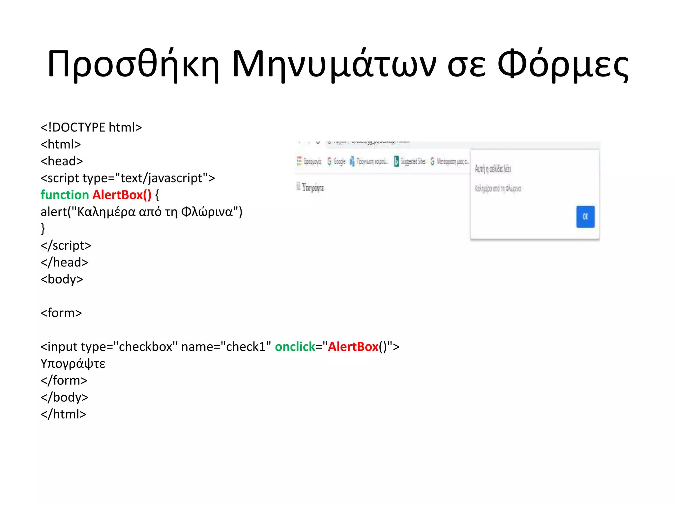Click red AlertBox() in the function line
Image resolution: width=675 pixels, height=506 pixels.
point(122,195)
